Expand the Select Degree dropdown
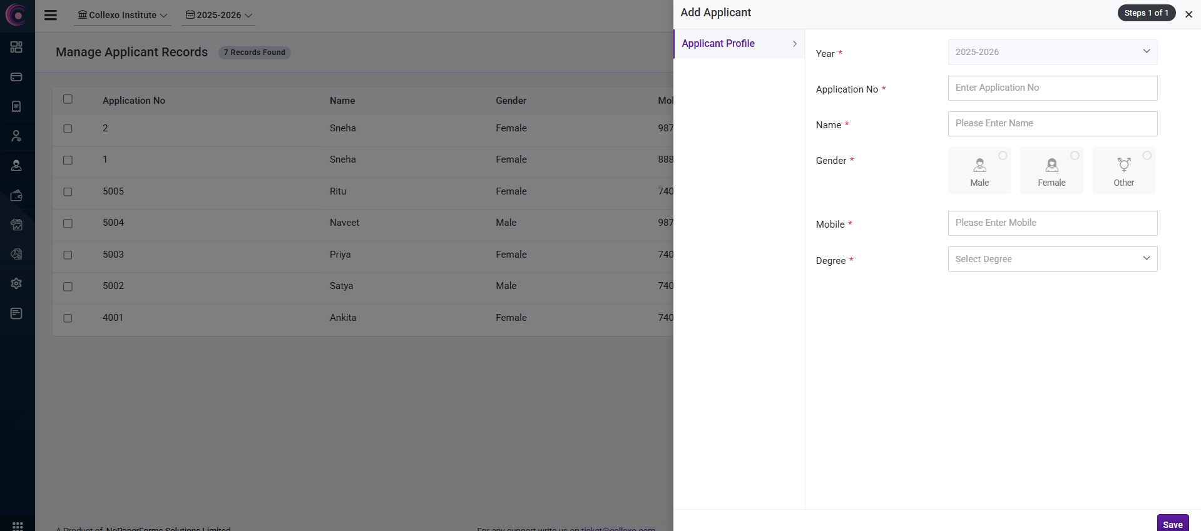The image size is (1201, 531). click(1052, 259)
